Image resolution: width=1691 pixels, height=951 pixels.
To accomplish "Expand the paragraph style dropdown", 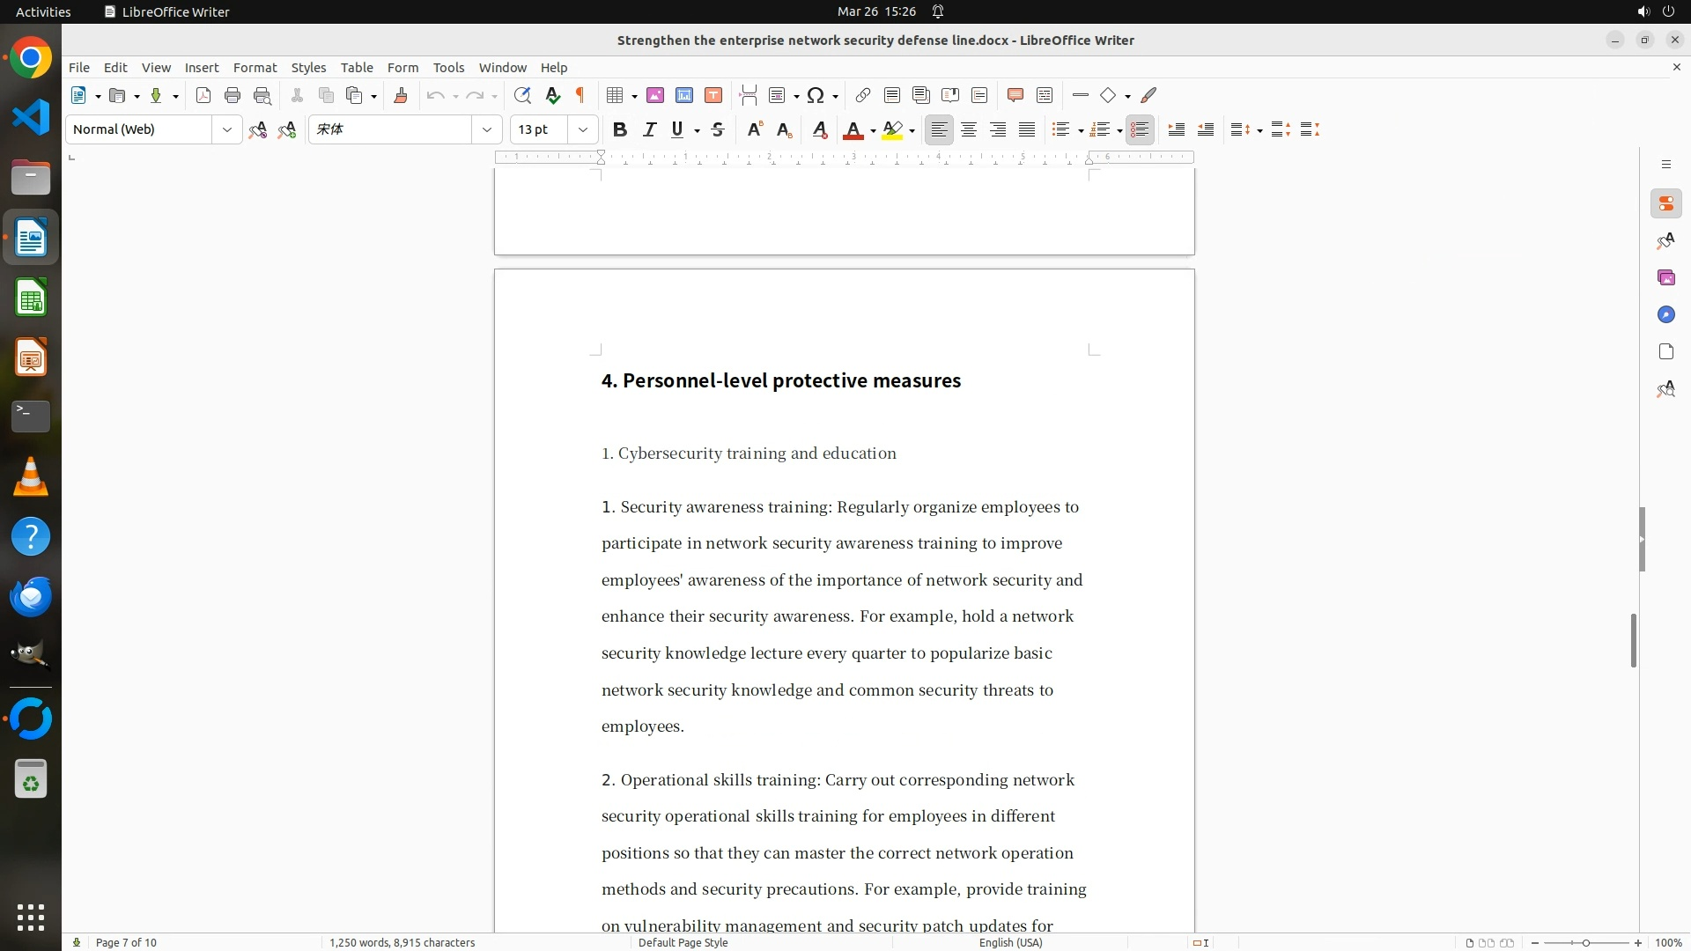I will tap(226, 130).
